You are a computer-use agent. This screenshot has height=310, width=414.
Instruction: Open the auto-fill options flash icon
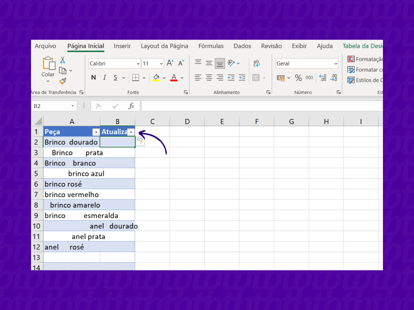[x=140, y=142]
